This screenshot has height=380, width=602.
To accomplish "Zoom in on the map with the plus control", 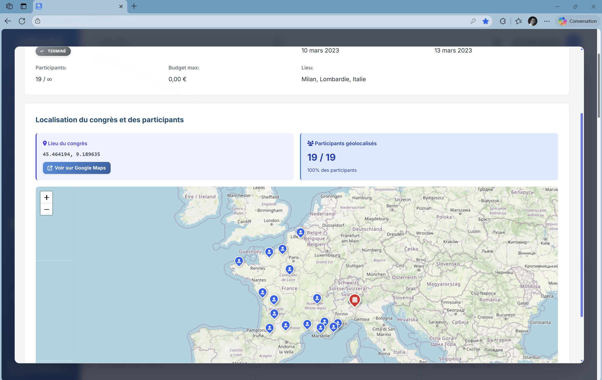I will (46, 197).
